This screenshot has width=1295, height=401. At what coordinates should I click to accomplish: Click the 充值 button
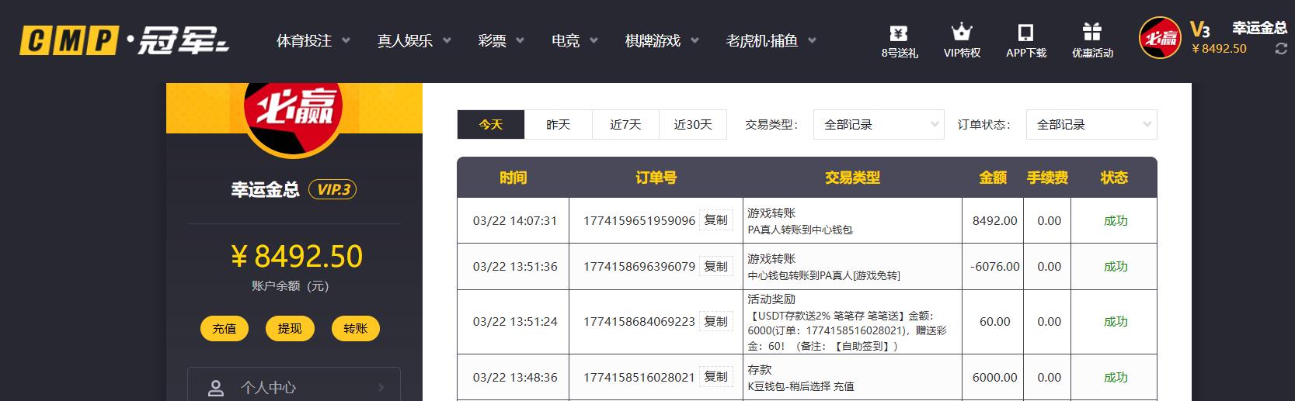pos(225,328)
